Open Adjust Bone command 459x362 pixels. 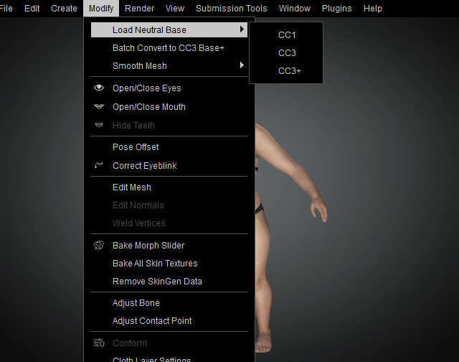[136, 303]
